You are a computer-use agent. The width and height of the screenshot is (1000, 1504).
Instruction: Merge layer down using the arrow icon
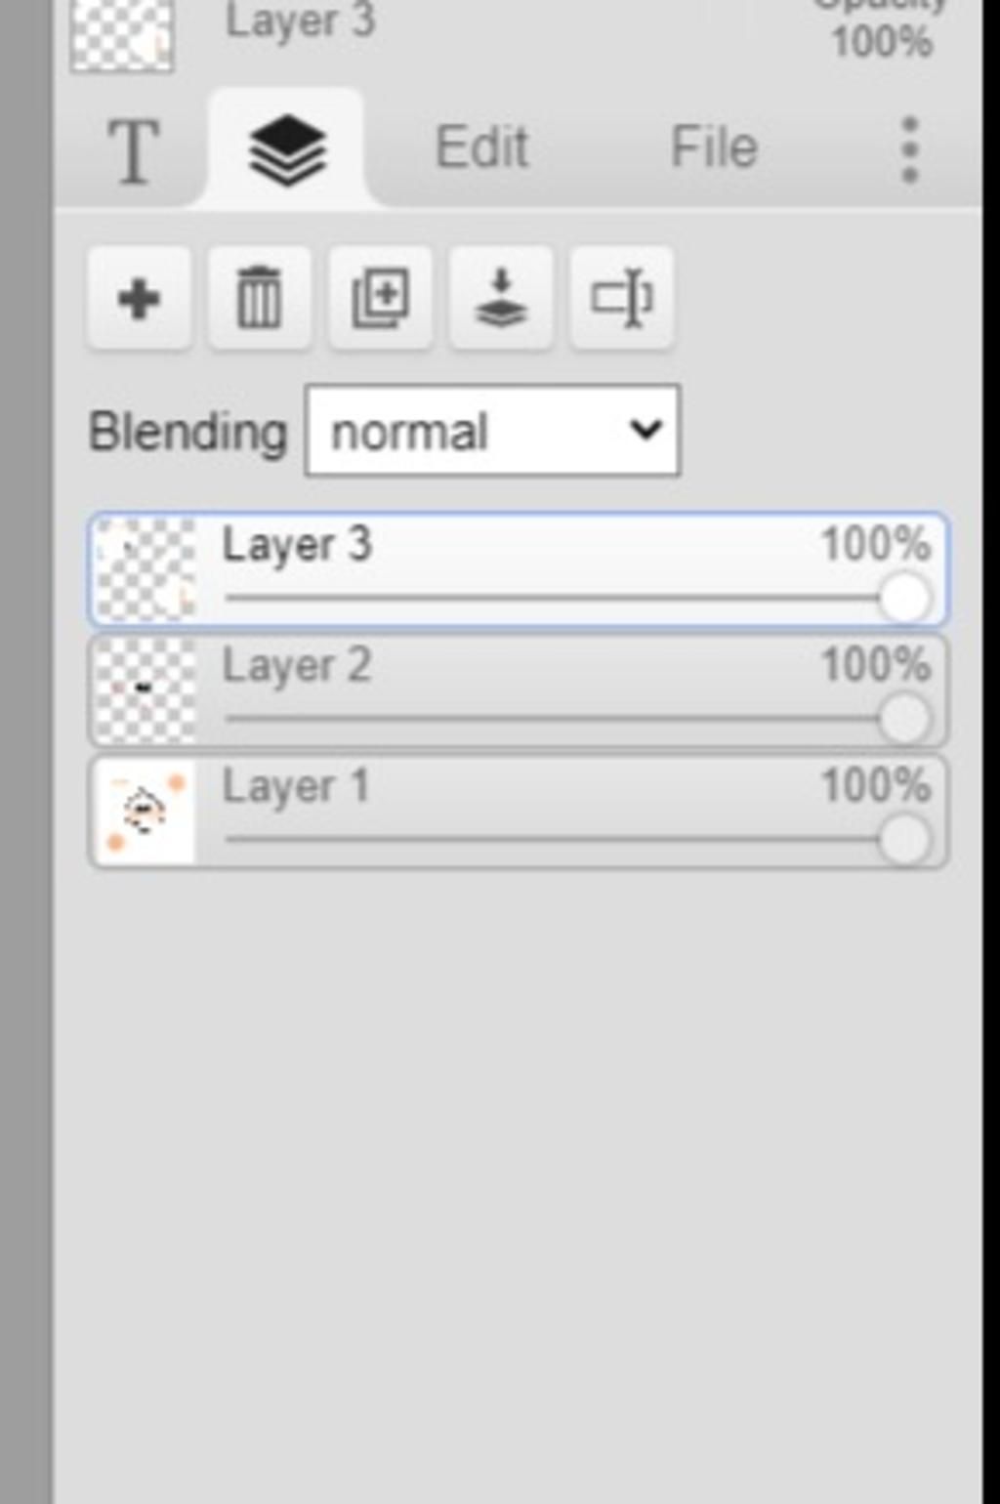[501, 298]
